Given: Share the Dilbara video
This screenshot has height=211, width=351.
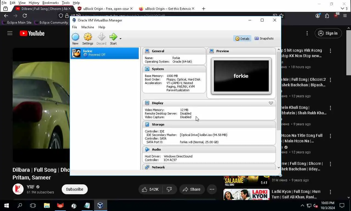Looking at the screenshot, I should click(x=192, y=189).
